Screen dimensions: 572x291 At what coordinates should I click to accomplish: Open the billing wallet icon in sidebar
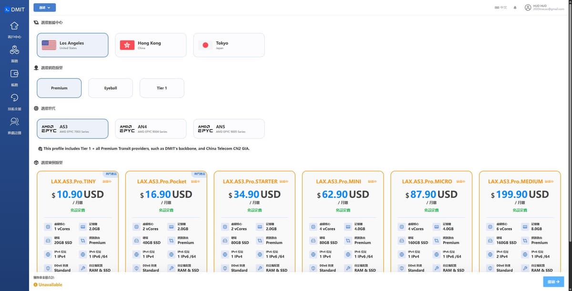pos(14,74)
